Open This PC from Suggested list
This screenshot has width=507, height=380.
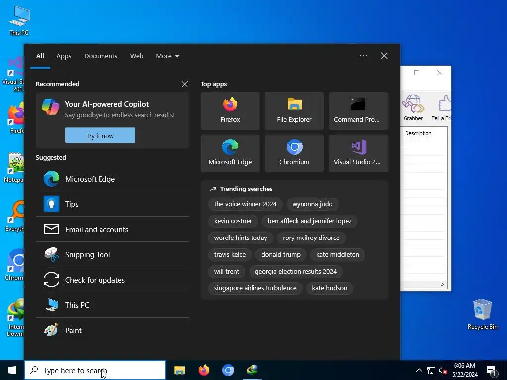112,305
